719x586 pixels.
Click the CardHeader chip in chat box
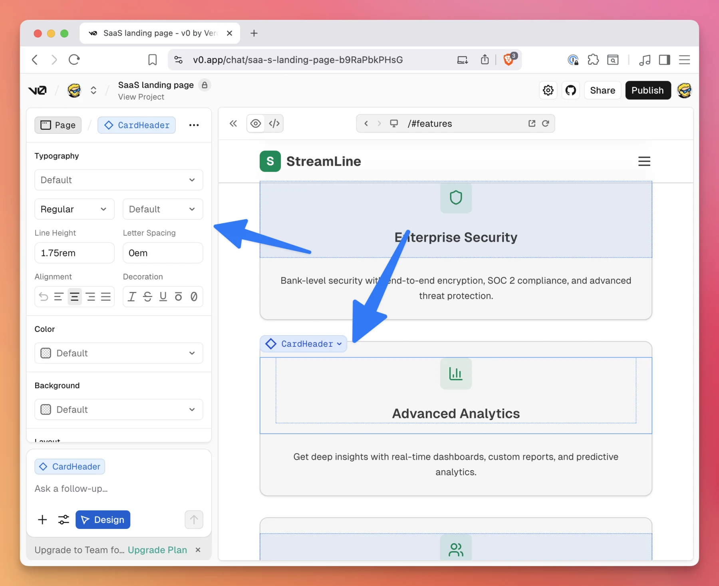tap(70, 467)
